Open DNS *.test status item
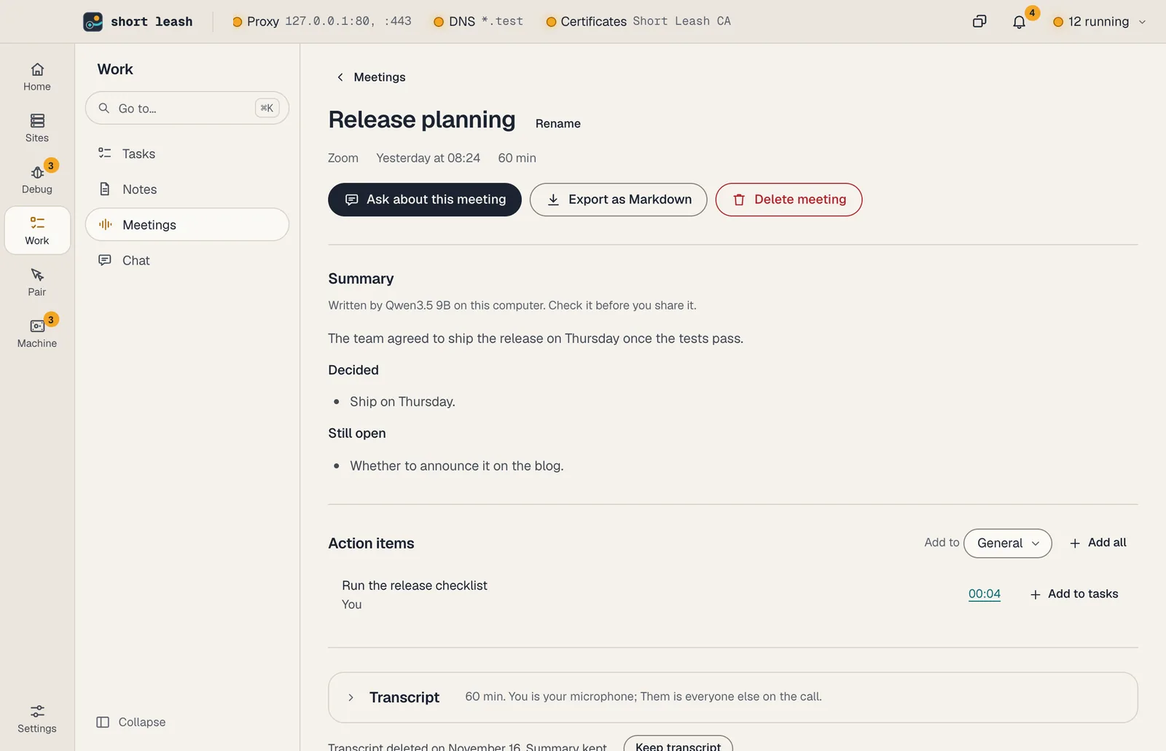The width and height of the screenshot is (1166, 751). click(478, 21)
